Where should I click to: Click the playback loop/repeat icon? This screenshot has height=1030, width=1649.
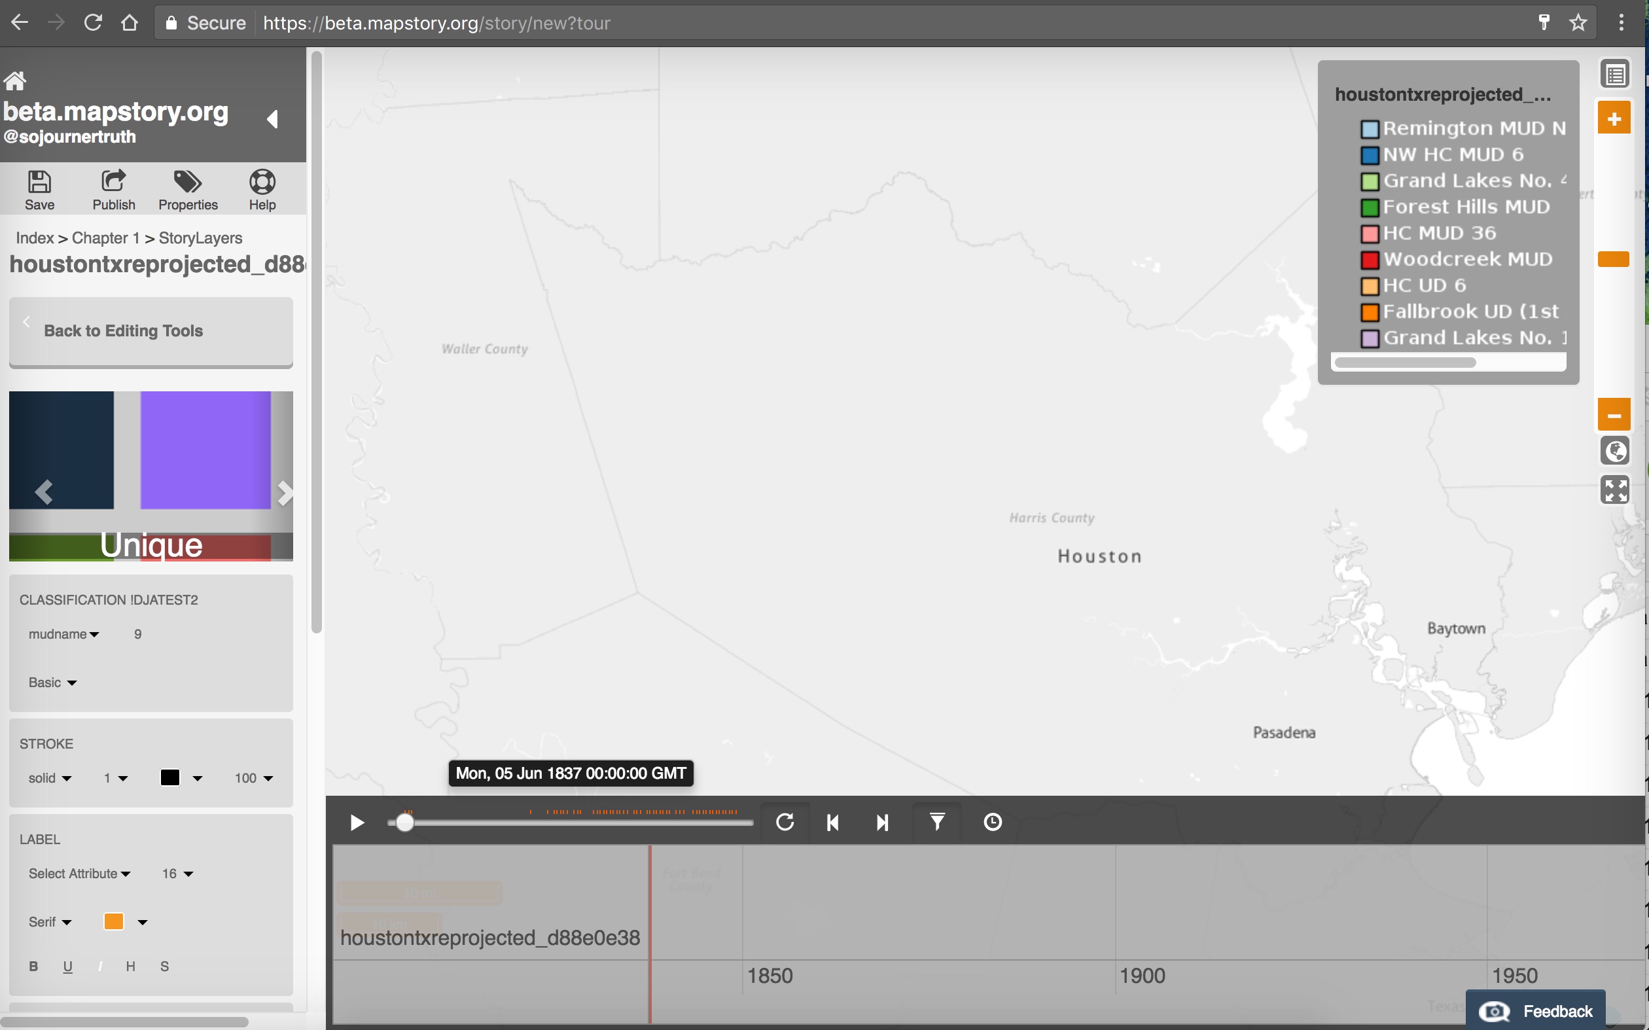point(785,822)
